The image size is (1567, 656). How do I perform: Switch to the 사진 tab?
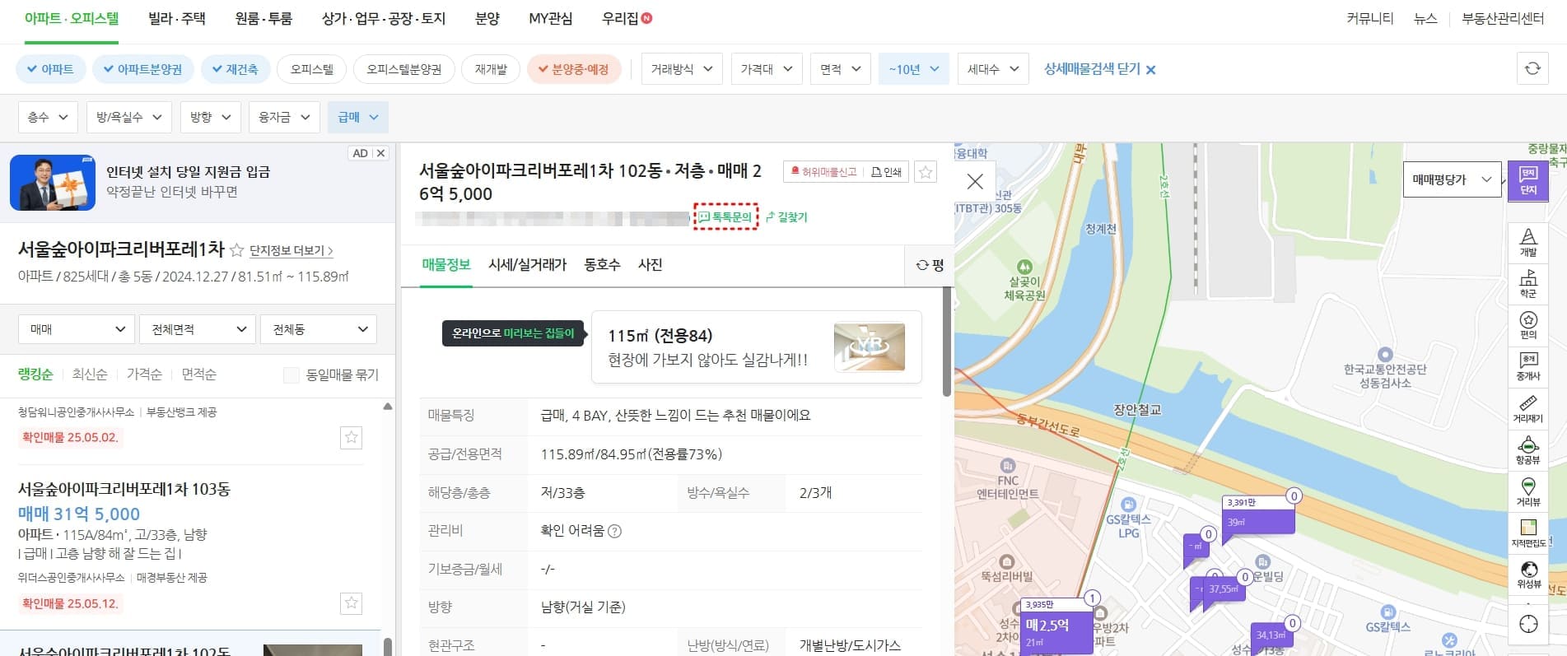650,264
